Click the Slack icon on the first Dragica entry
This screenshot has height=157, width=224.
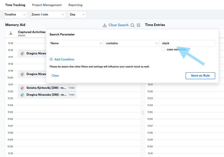tap(22, 53)
